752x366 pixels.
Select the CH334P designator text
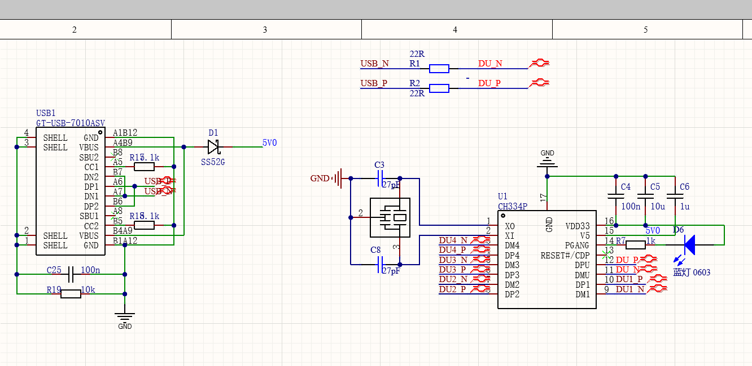(512, 206)
